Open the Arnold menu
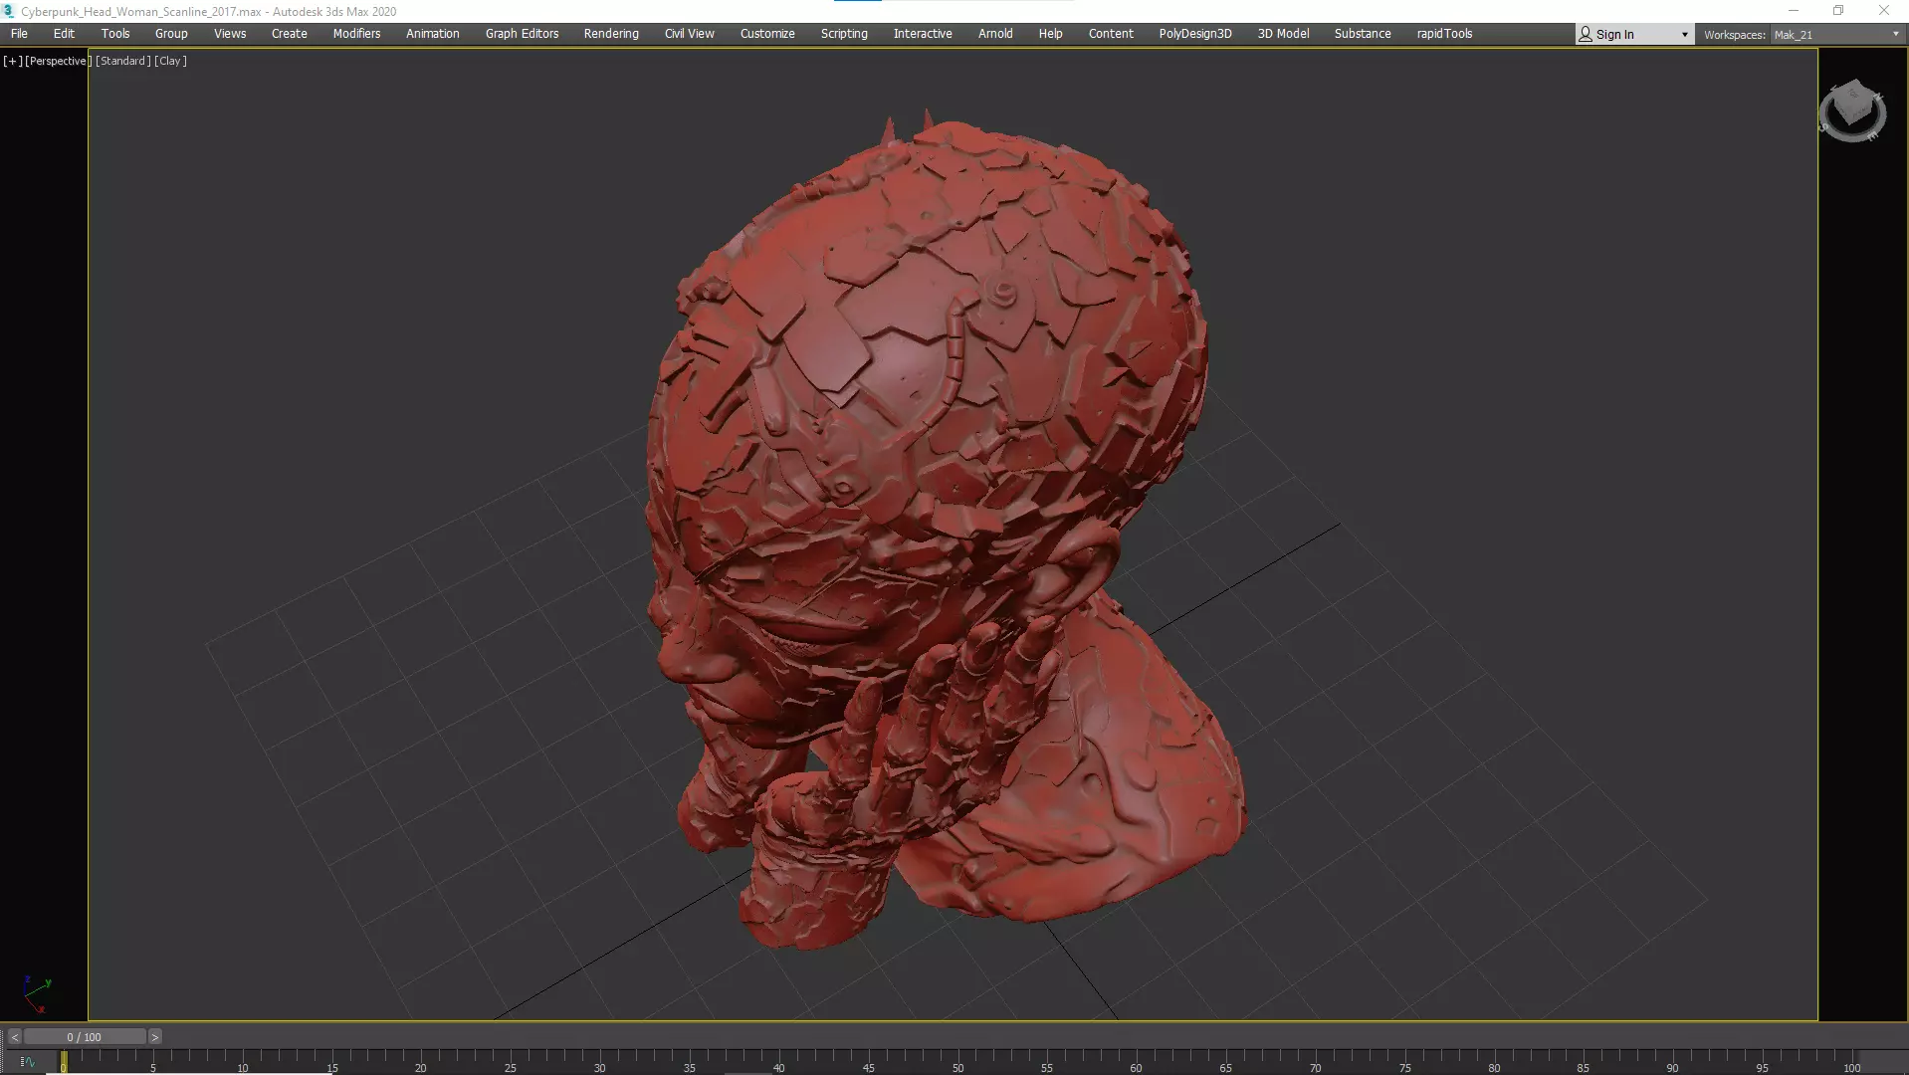This screenshot has width=1909, height=1075. tap(995, 34)
